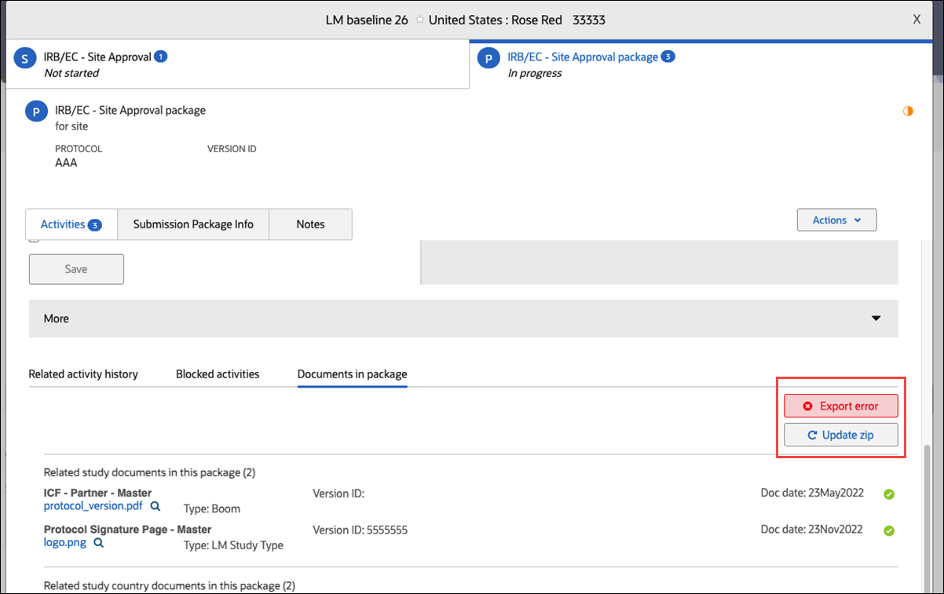Click the P avatar next to package heading
The height and width of the screenshot is (594, 944).
tap(35, 112)
